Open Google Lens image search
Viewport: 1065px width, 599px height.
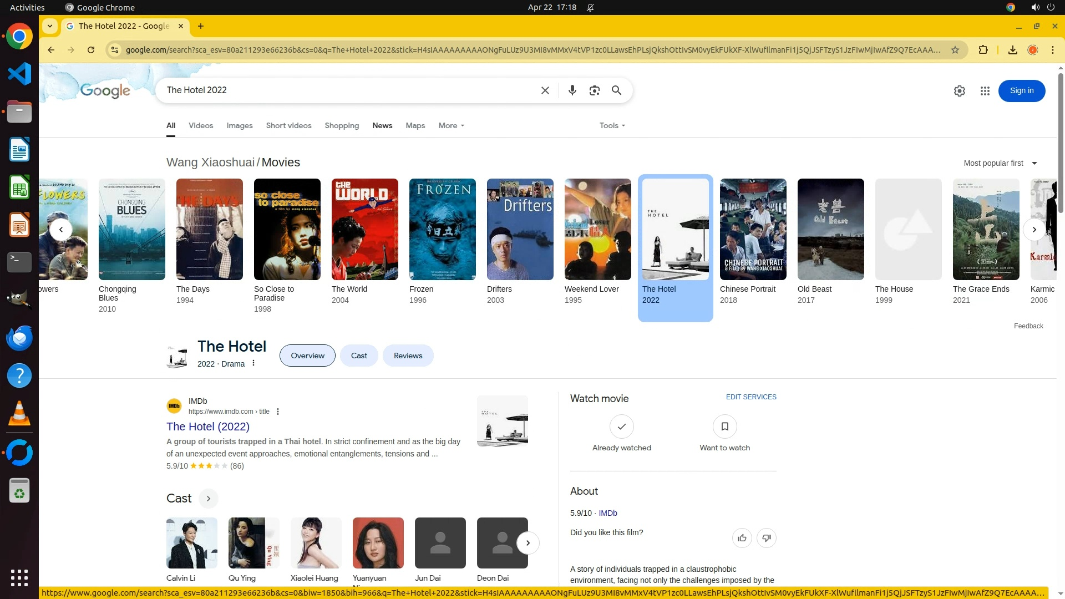coord(594,90)
